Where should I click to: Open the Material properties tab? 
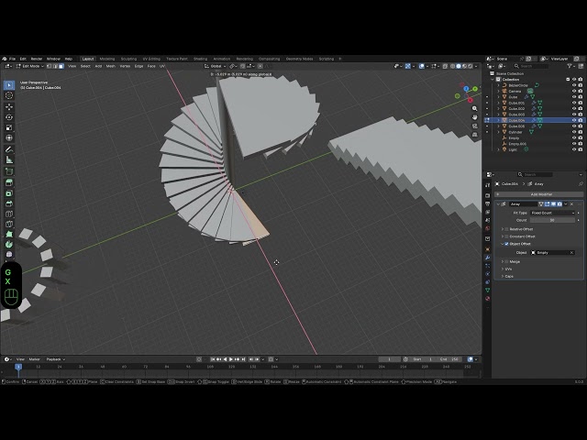pyautogui.click(x=487, y=299)
